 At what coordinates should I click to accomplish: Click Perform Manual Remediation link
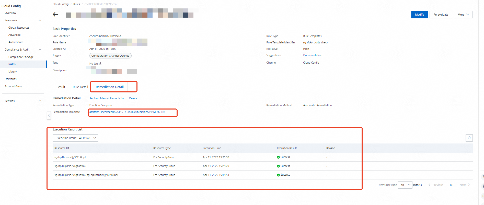click(107, 98)
